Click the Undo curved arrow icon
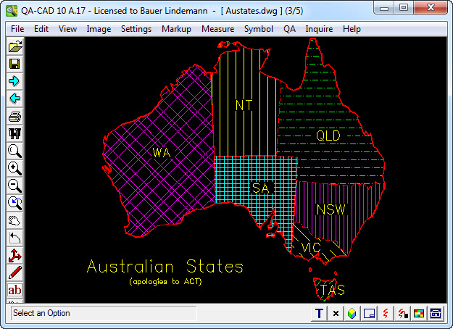Image resolution: width=453 pixels, height=329 pixels. click(x=15, y=238)
